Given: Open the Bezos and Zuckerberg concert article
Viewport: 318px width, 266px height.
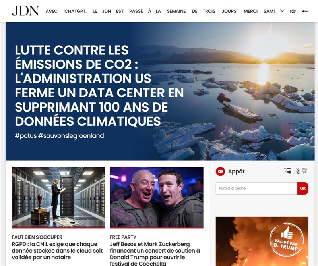Looking at the screenshot, I should pyautogui.click(x=155, y=254).
